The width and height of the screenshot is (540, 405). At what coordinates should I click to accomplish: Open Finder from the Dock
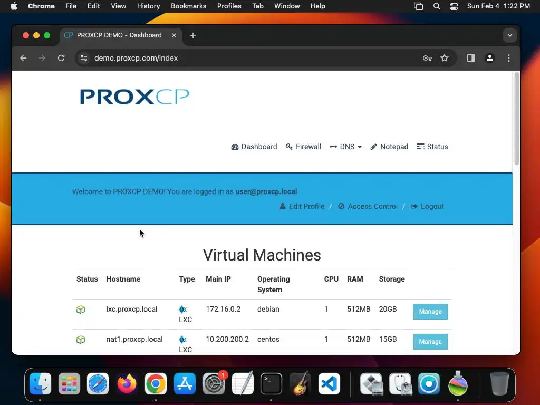(x=40, y=384)
